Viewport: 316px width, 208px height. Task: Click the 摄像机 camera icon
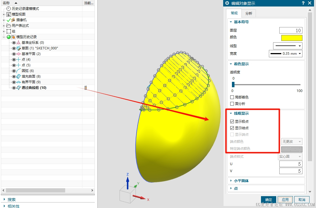(x=13, y=20)
